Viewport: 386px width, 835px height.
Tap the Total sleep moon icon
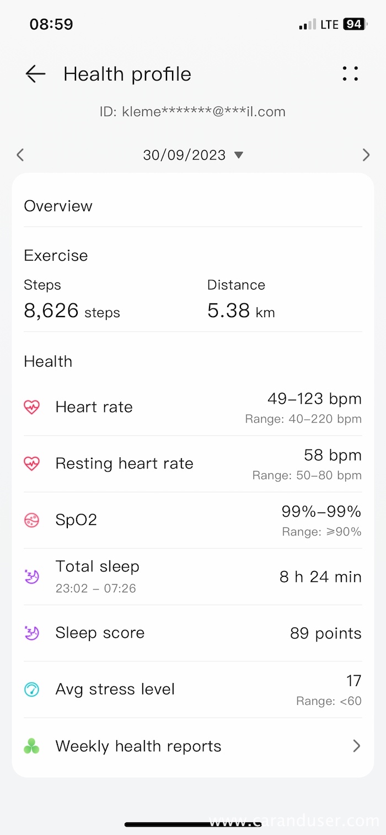tap(32, 577)
